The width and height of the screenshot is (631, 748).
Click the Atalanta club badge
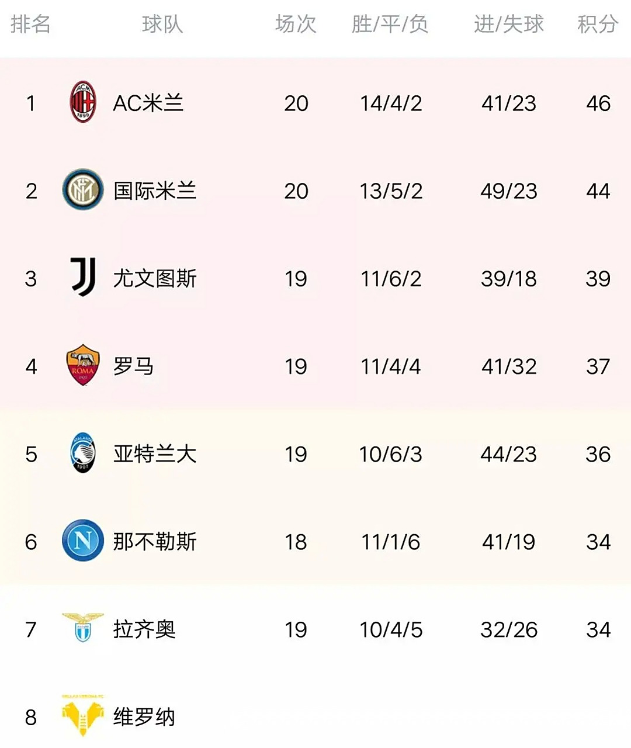click(x=83, y=453)
